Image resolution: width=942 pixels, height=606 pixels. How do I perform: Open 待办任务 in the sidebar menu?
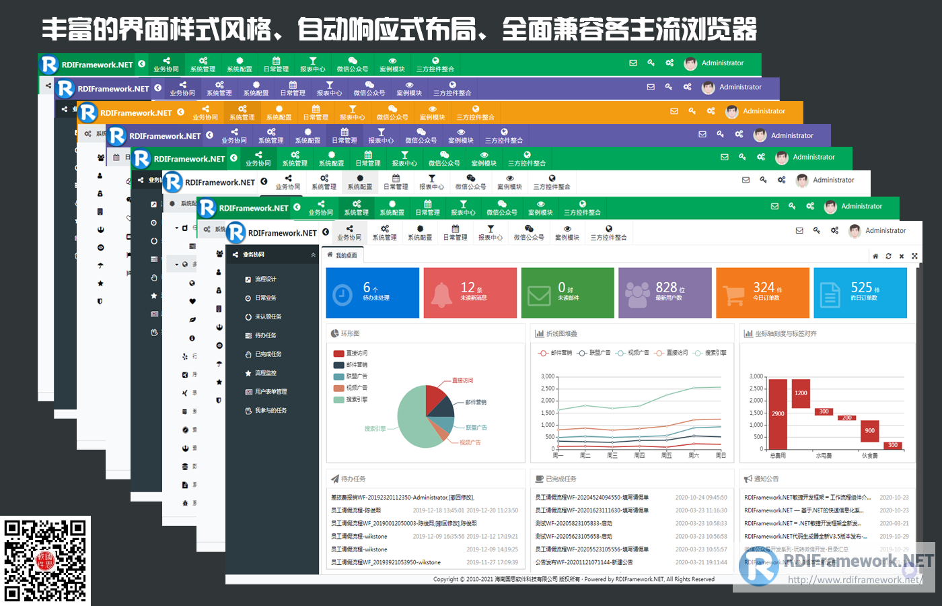click(265, 335)
